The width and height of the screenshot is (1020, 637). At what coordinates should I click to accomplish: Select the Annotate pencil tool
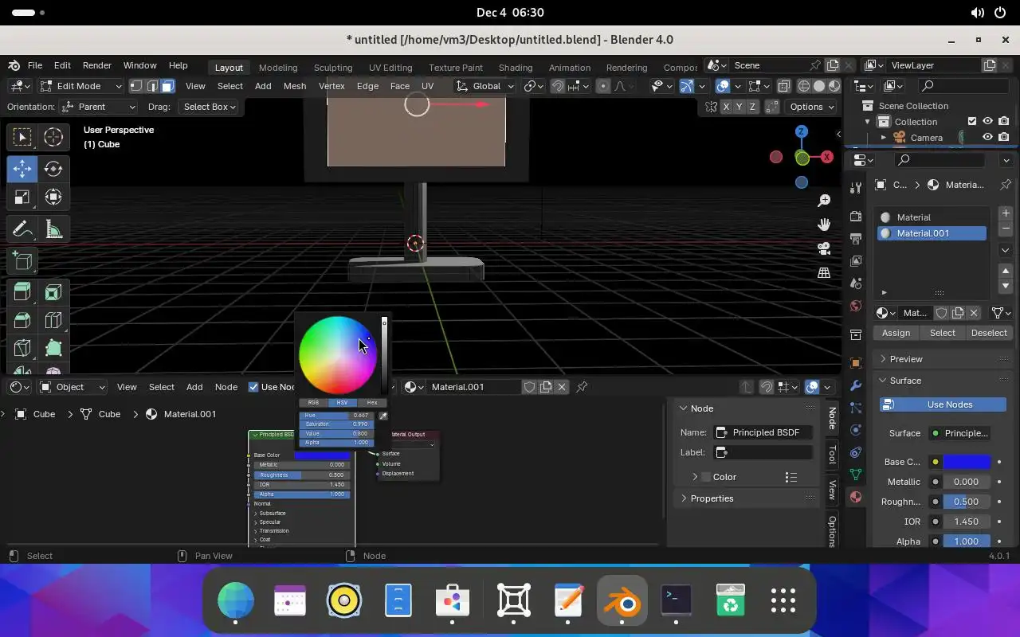pos(22,230)
